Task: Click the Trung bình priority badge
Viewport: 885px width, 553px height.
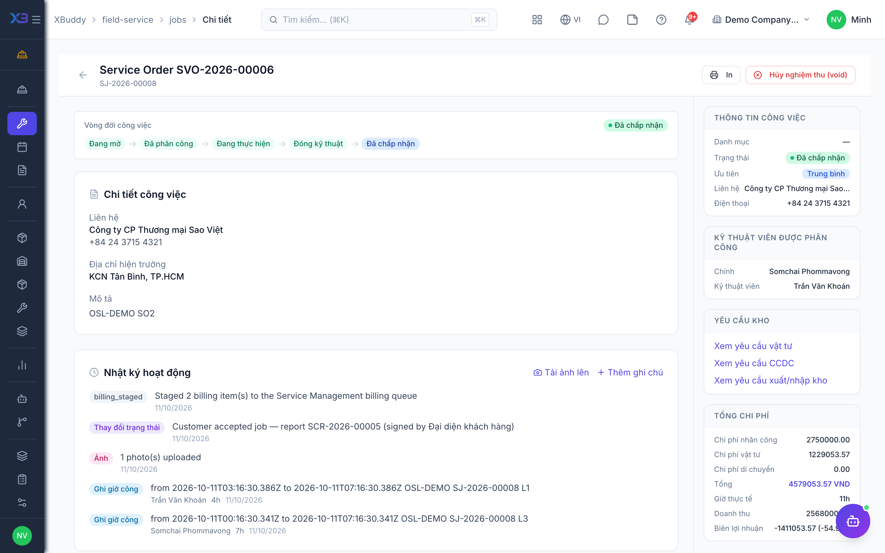Action: tap(825, 173)
